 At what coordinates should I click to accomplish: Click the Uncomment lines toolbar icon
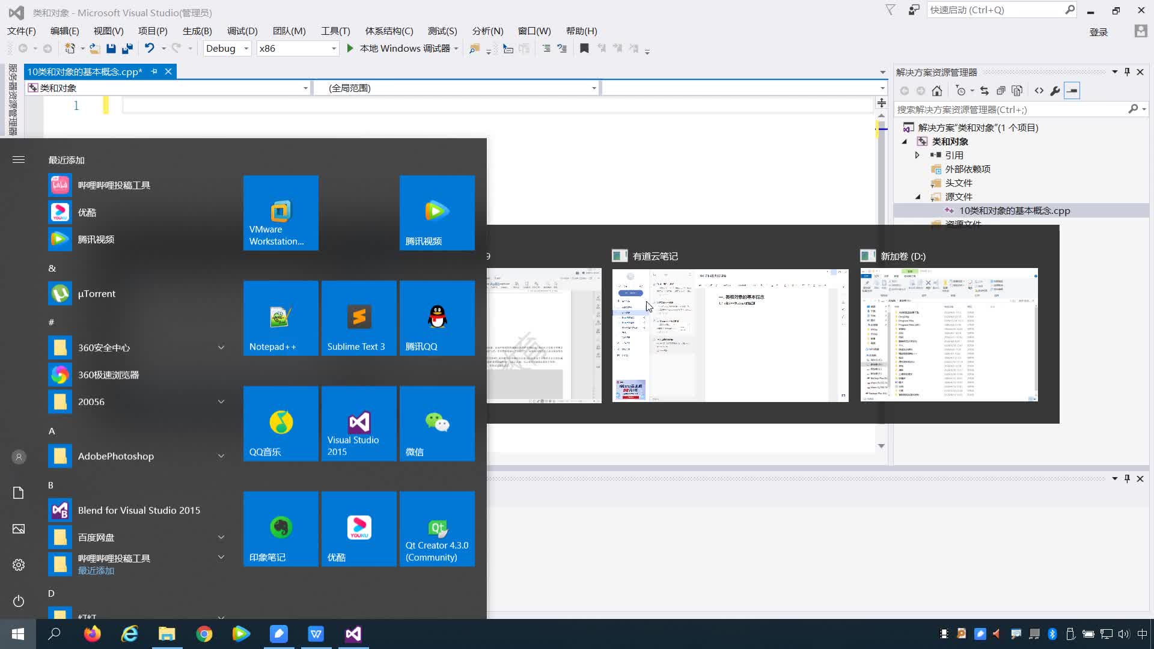[x=562, y=49]
